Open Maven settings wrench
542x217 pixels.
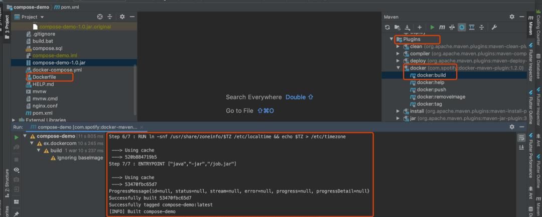(494, 27)
